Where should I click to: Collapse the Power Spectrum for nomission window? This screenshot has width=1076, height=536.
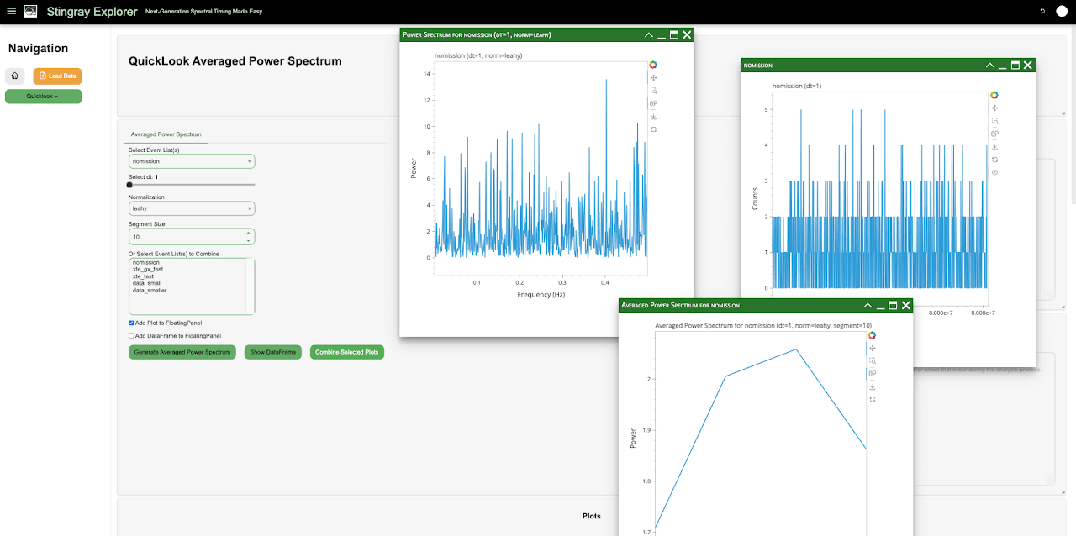648,34
